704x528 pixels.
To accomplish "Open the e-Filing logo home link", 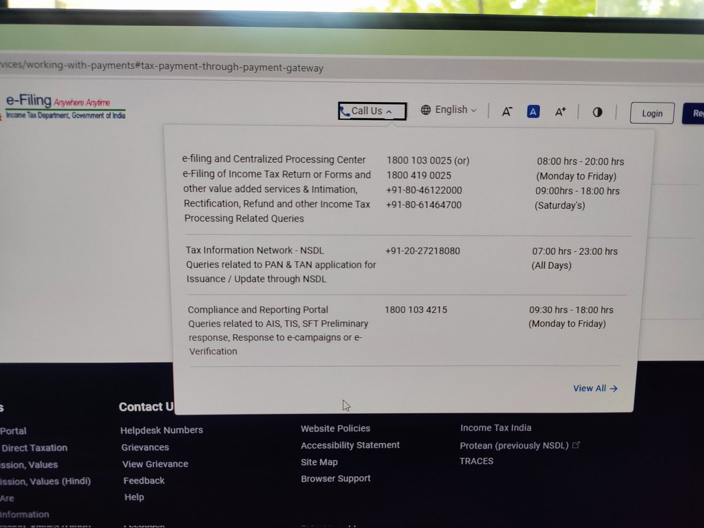I will coord(65,107).
